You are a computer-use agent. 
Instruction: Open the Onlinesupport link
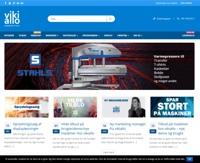pyautogui.click(x=164, y=19)
